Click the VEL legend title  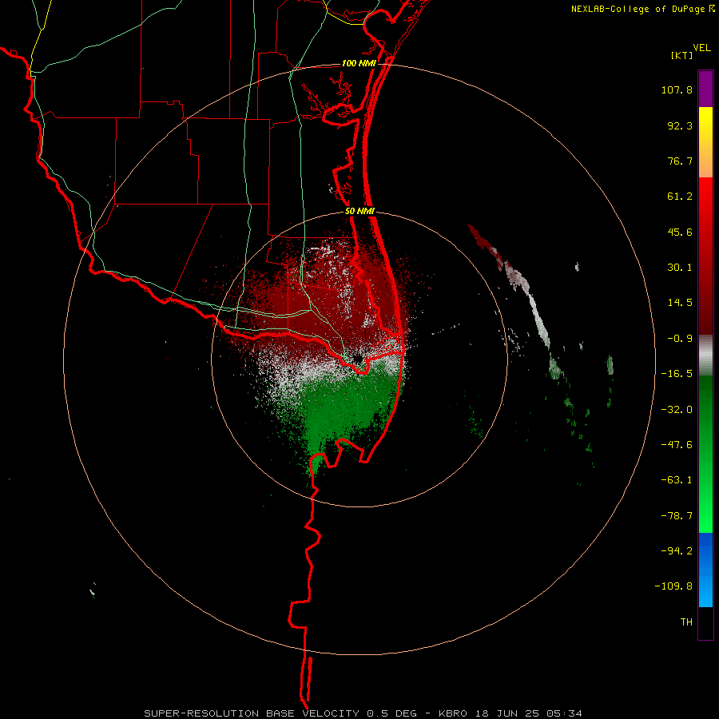pos(701,48)
